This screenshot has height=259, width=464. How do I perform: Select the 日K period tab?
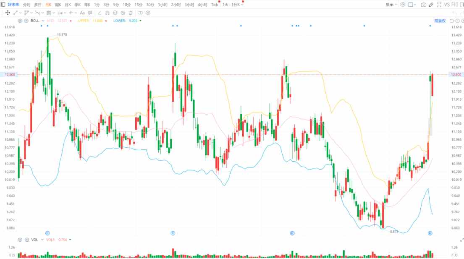tap(48, 5)
